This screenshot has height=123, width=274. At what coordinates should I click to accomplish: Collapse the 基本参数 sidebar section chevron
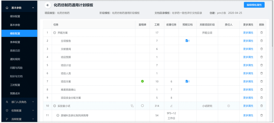33,8
